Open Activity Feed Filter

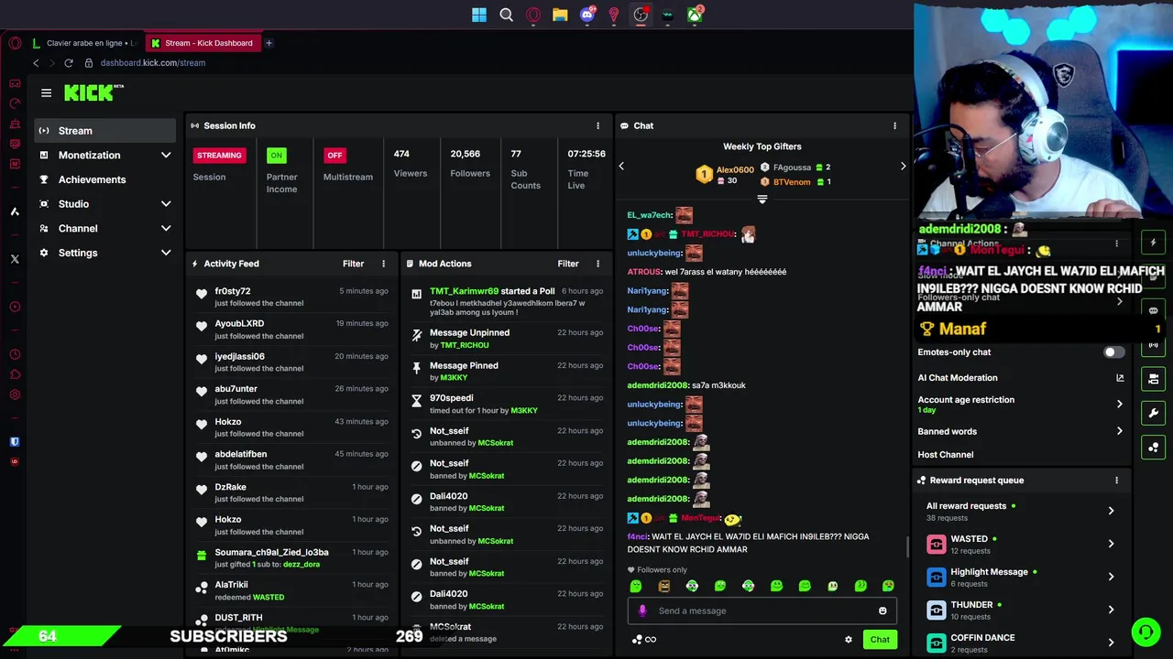click(x=353, y=264)
